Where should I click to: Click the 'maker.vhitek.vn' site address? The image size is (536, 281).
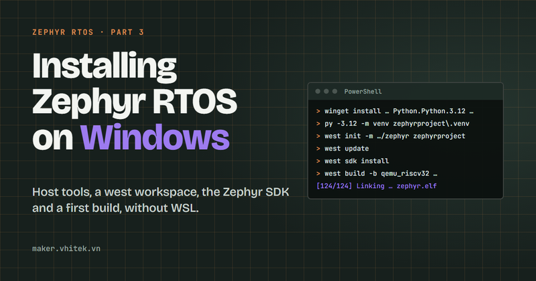pyautogui.click(x=66, y=249)
